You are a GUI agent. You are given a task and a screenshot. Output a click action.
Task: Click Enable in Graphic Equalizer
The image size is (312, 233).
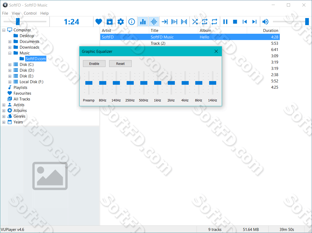[94, 64]
